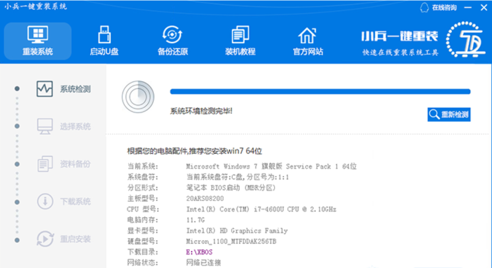Select the 资料备份 step
The image size is (492, 268).
tap(64, 164)
